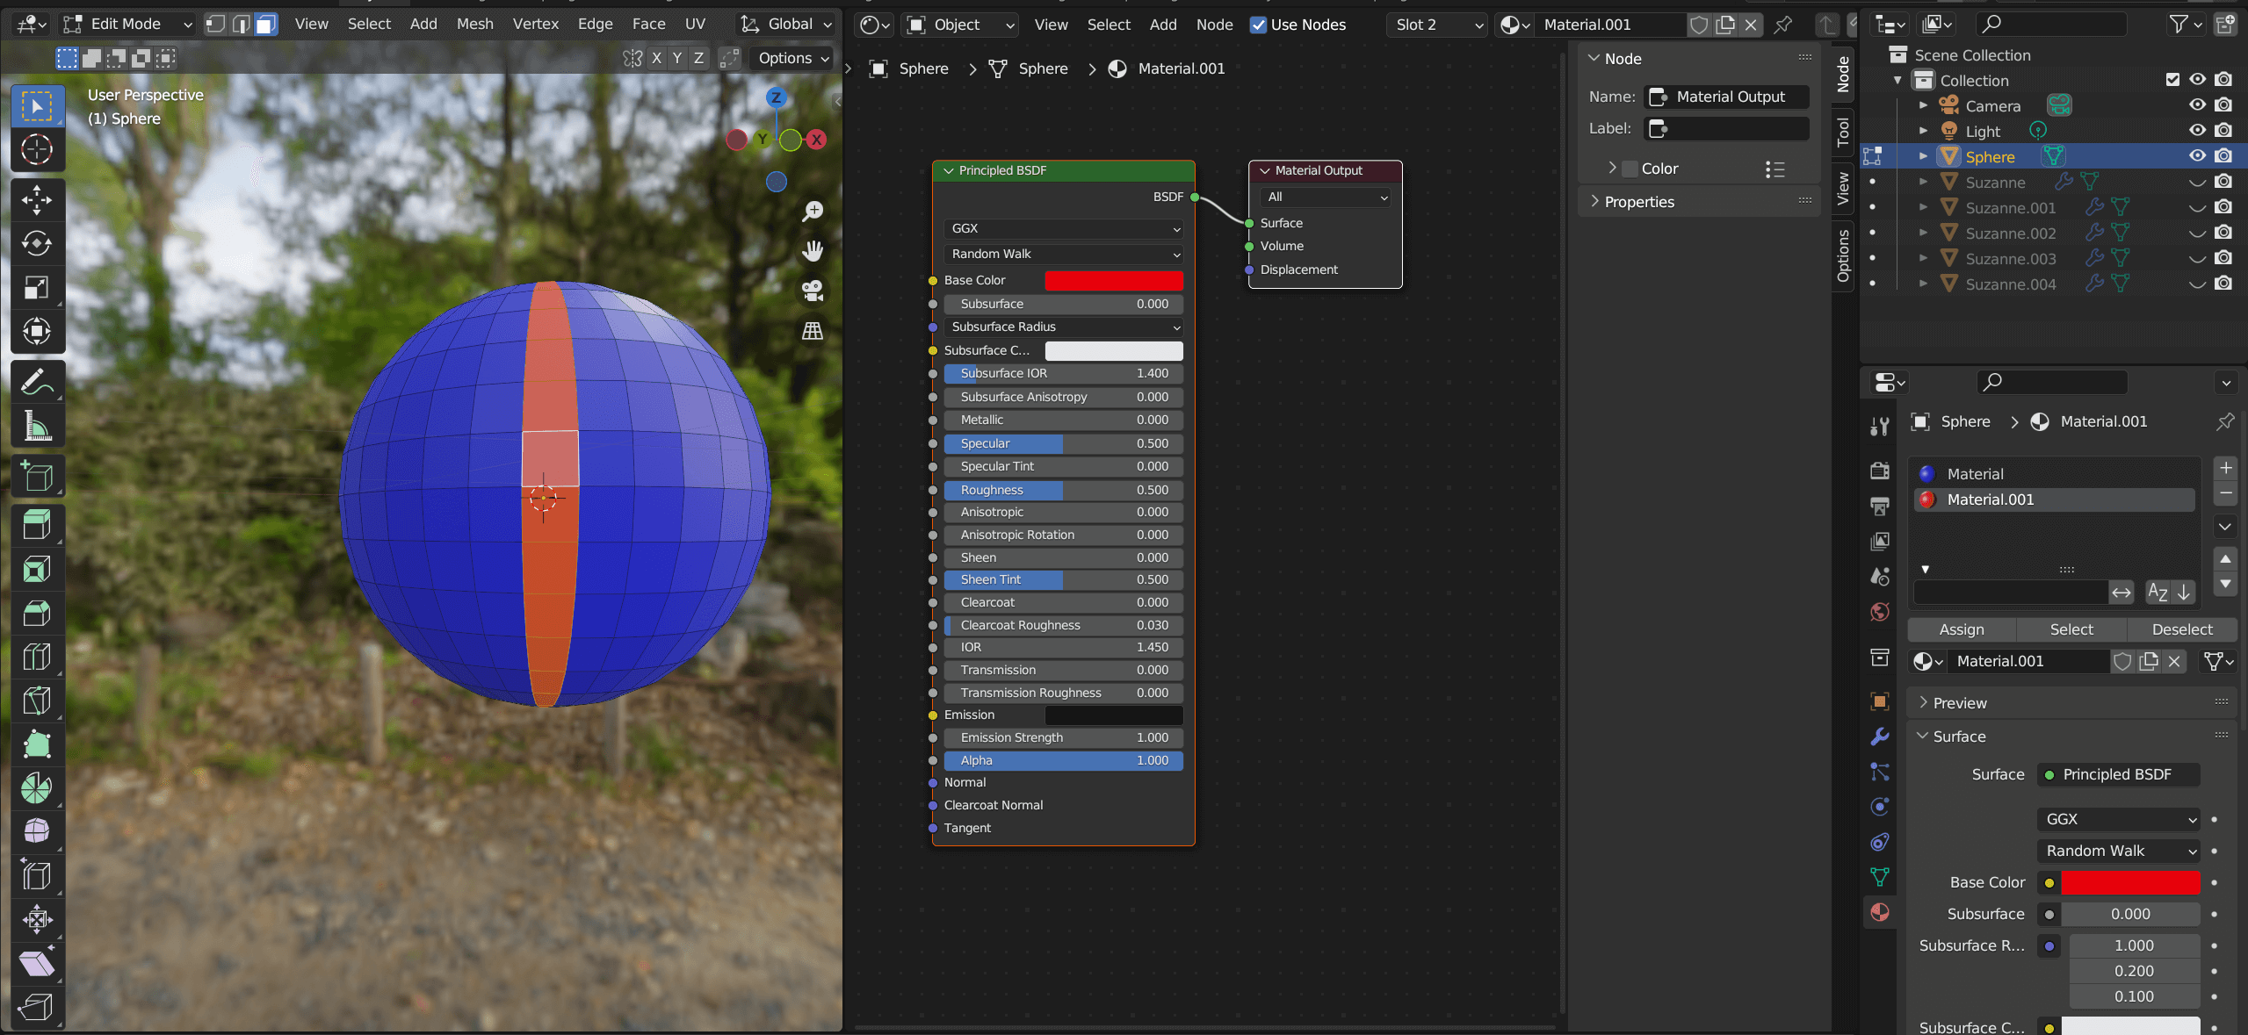Viewport: 2248px width, 1035px height.
Task: Select the Extrude Region tool
Action: (37, 526)
